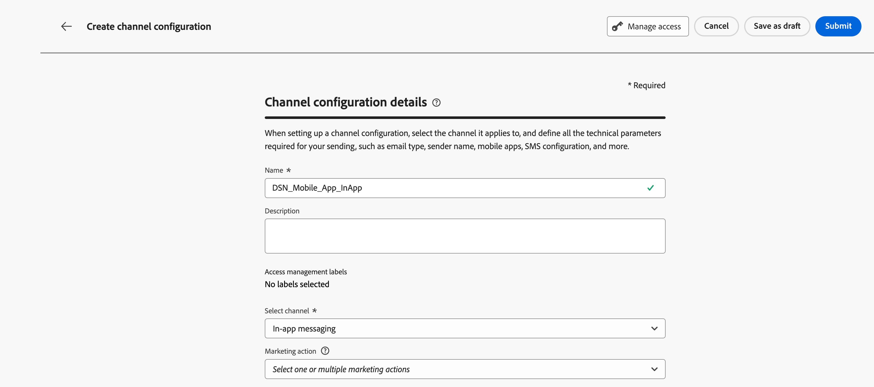
Task: Submit the channel configuration
Action: point(838,26)
